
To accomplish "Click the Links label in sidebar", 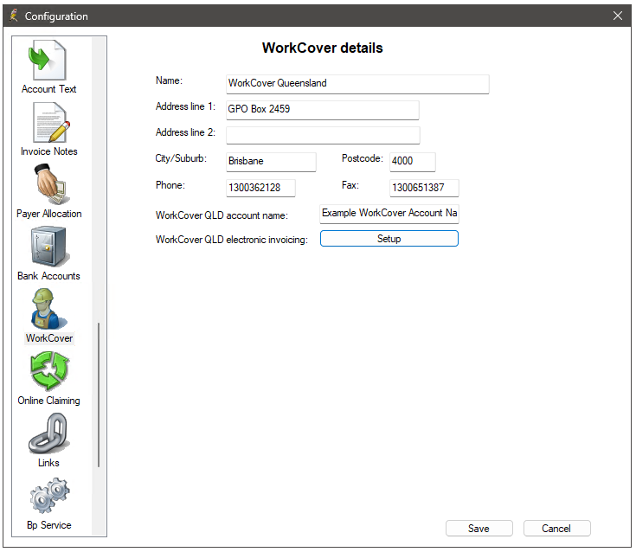I will (48, 463).
